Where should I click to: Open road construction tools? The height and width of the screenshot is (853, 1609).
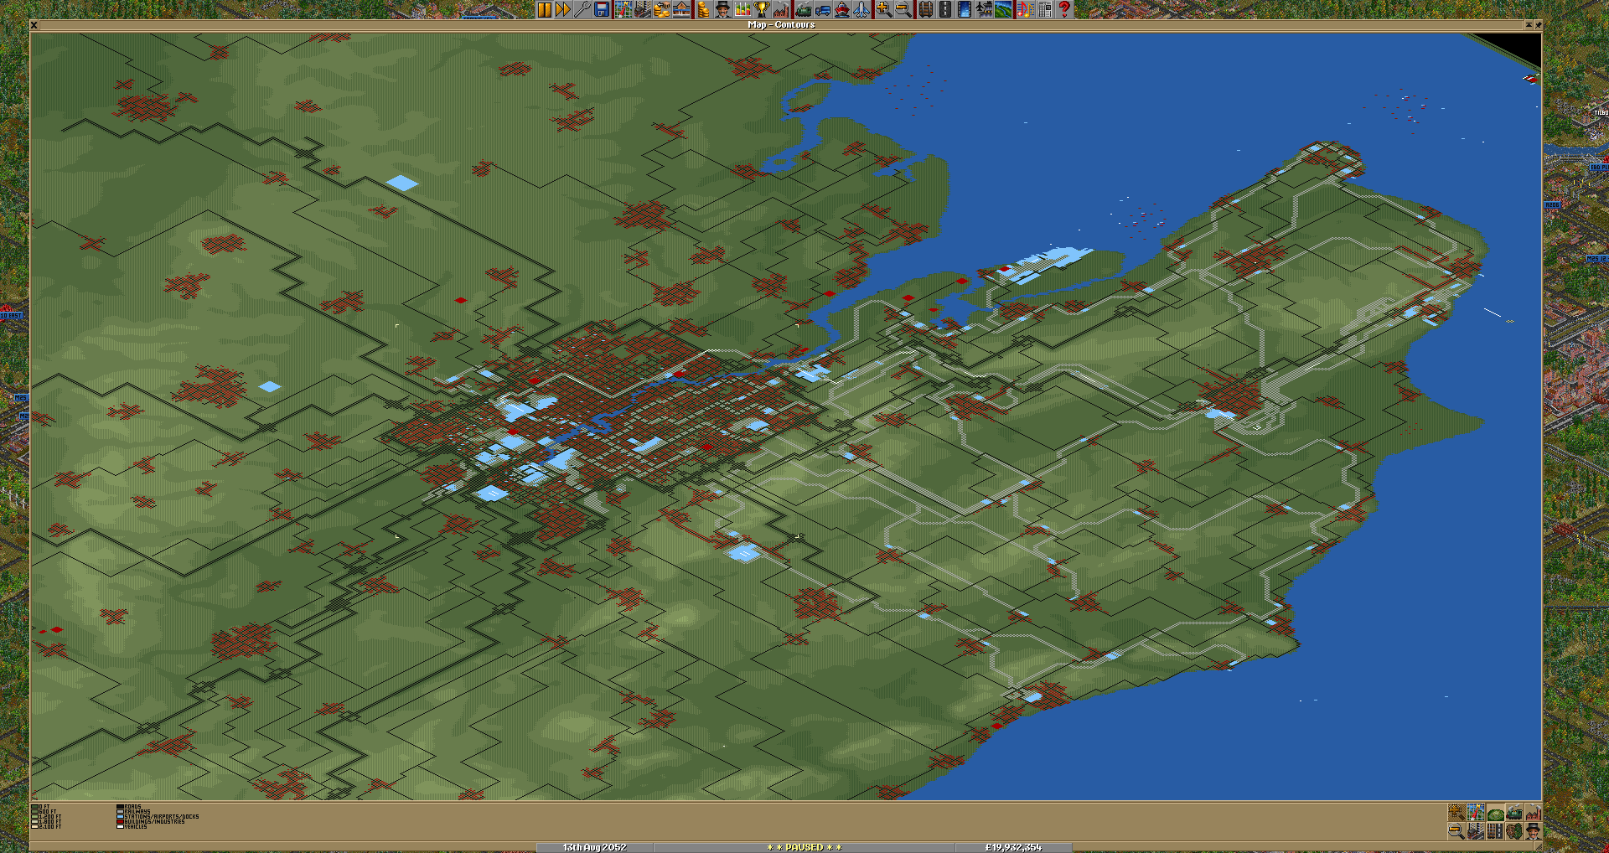944,9
